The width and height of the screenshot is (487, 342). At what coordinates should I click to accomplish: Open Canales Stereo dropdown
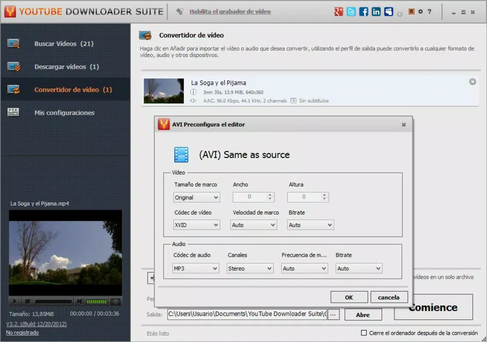250,268
